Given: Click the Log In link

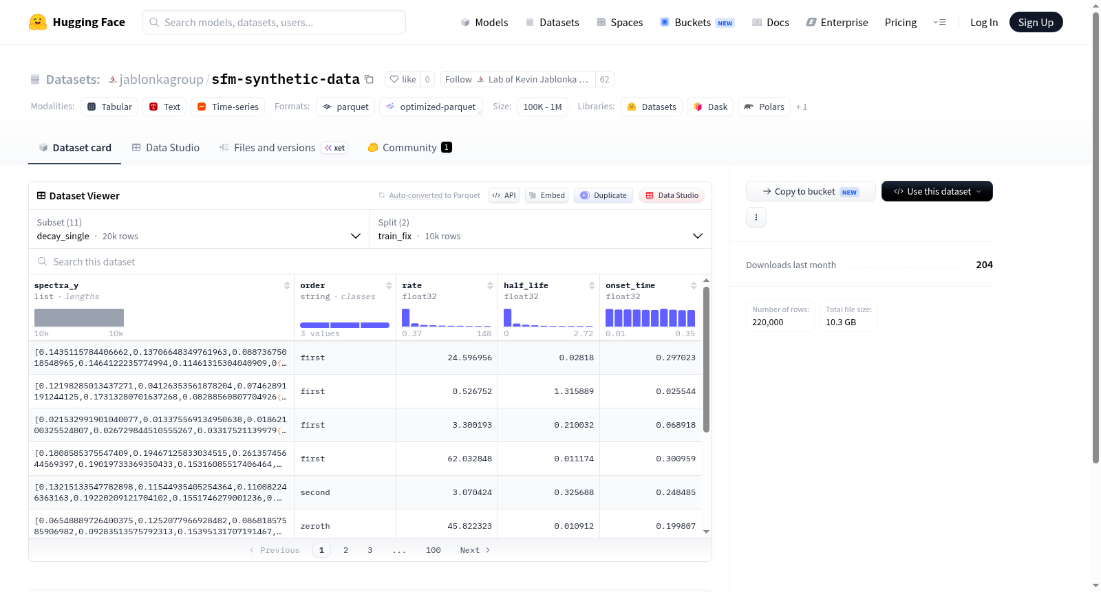Looking at the screenshot, I should (x=984, y=22).
